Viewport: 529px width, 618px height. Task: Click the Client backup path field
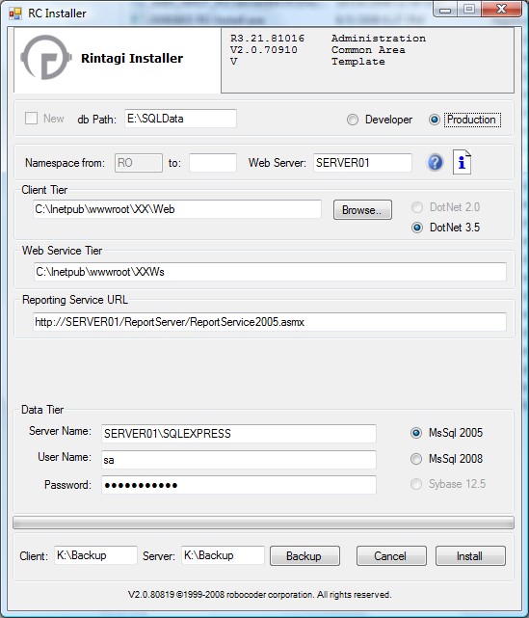[95, 555]
